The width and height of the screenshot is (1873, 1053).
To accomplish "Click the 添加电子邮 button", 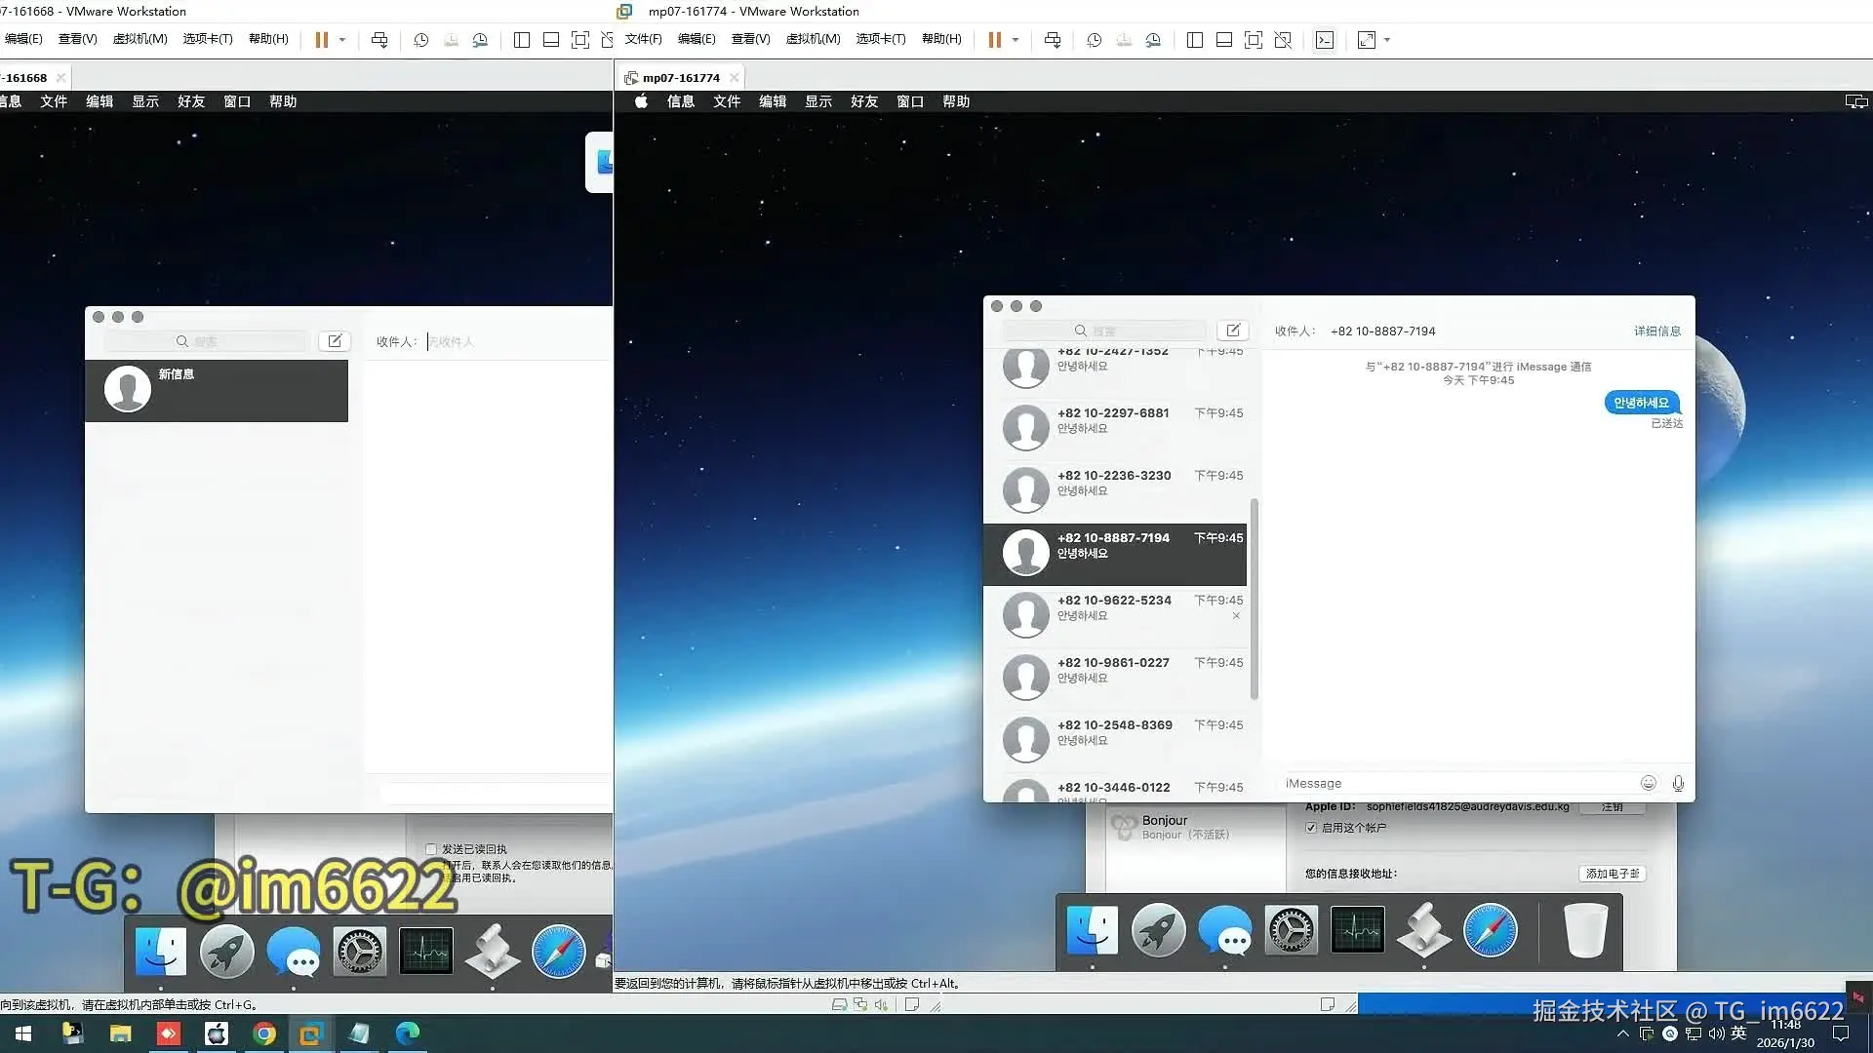I will click(1612, 874).
